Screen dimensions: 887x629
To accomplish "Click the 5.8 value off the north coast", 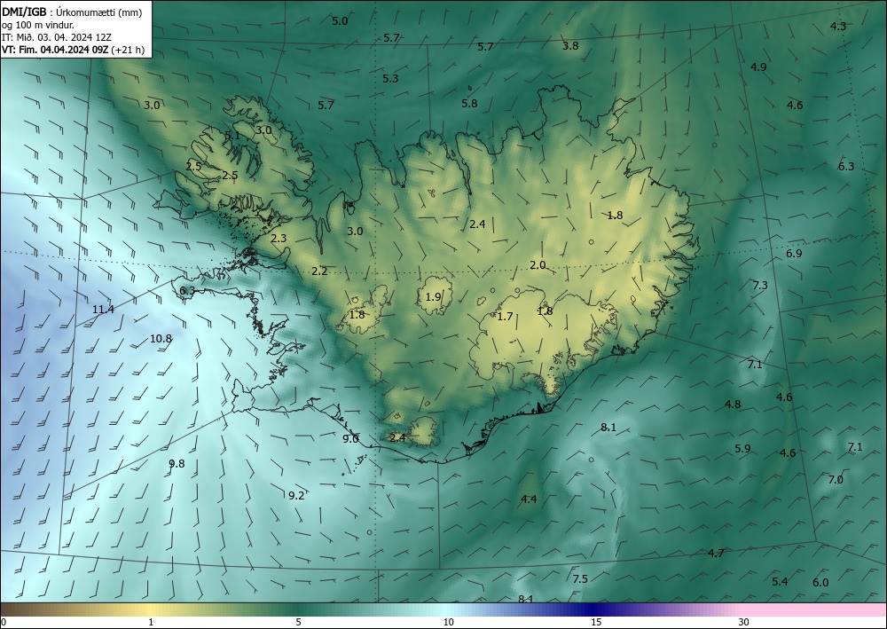I will (469, 104).
